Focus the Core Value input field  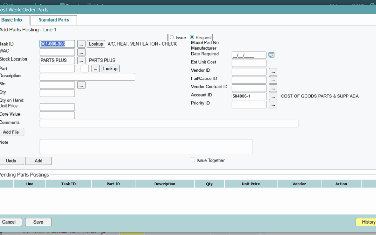point(57,115)
